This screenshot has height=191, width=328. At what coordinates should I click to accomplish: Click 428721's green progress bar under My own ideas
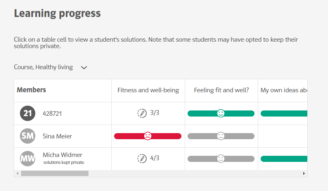click(x=284, y=113)
